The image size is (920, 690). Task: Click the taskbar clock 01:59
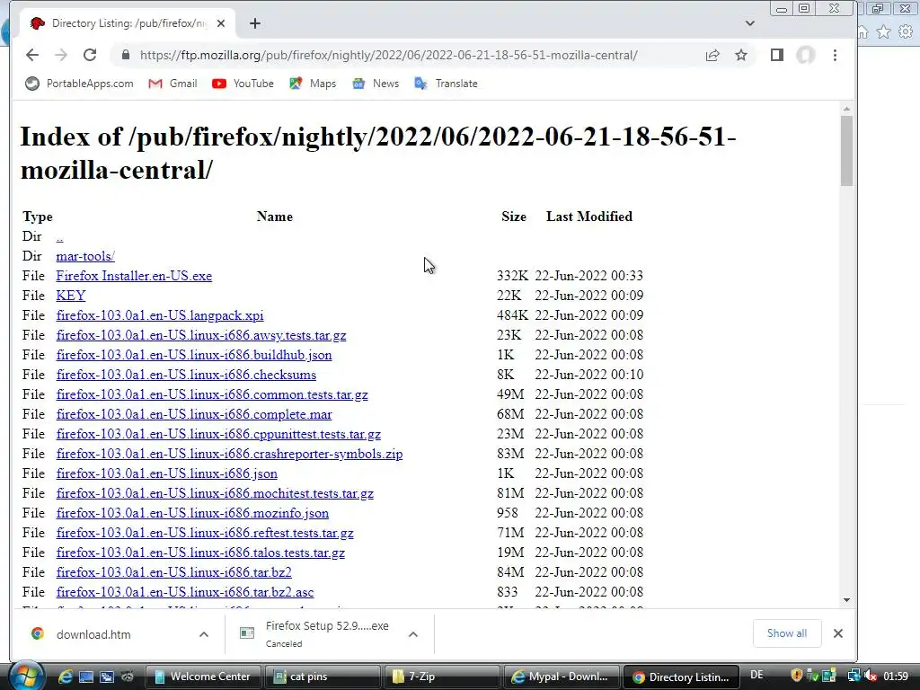[896, 677]
